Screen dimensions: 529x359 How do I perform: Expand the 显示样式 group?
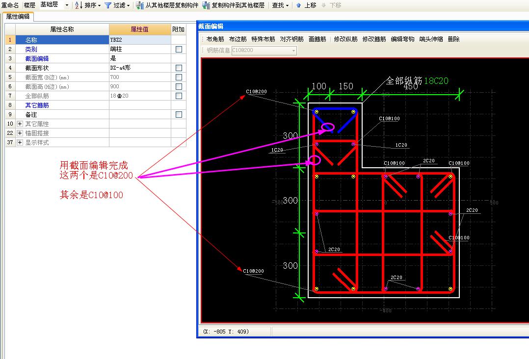pyautogui.click(x=20, y=143)
